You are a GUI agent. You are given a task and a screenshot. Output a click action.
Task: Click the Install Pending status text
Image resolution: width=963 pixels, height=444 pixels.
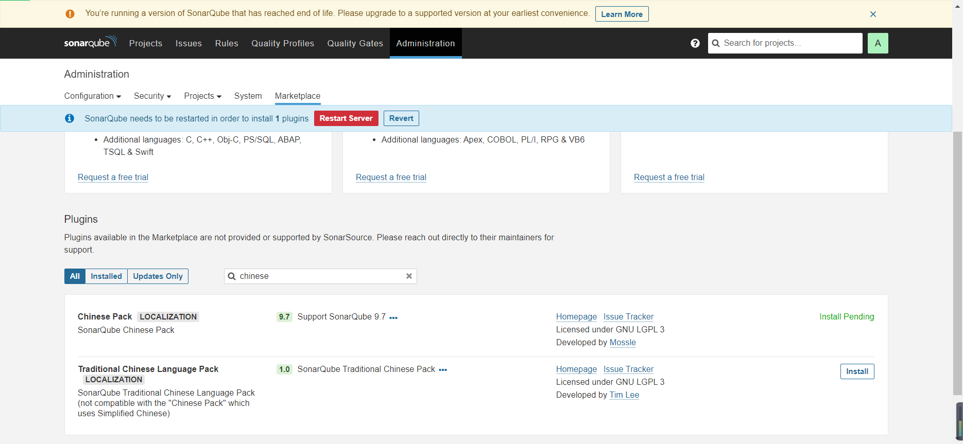[847, 317]
